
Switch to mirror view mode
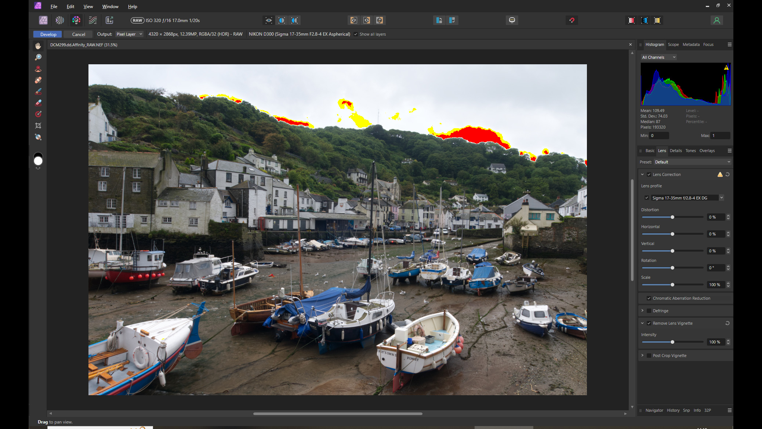(294, 20)
